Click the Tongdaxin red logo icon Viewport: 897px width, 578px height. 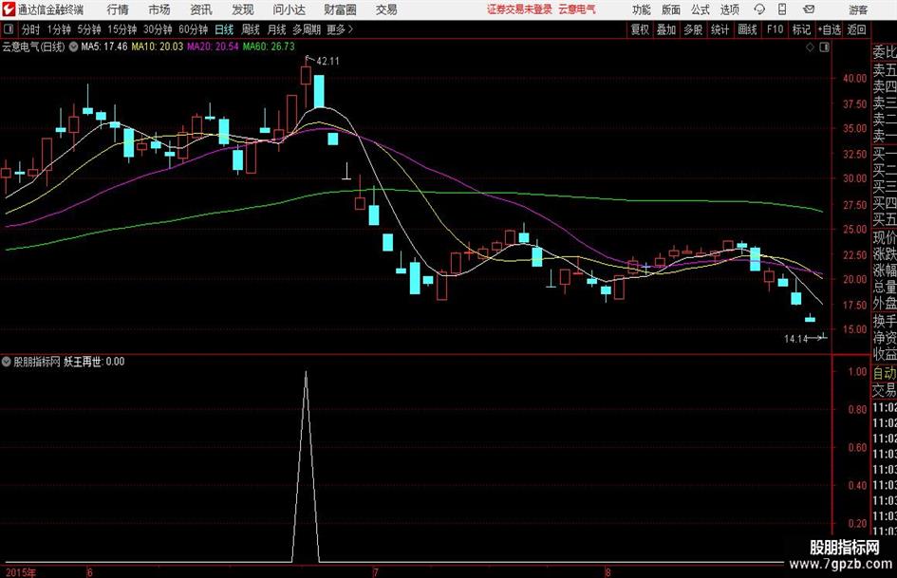point(9,9)
